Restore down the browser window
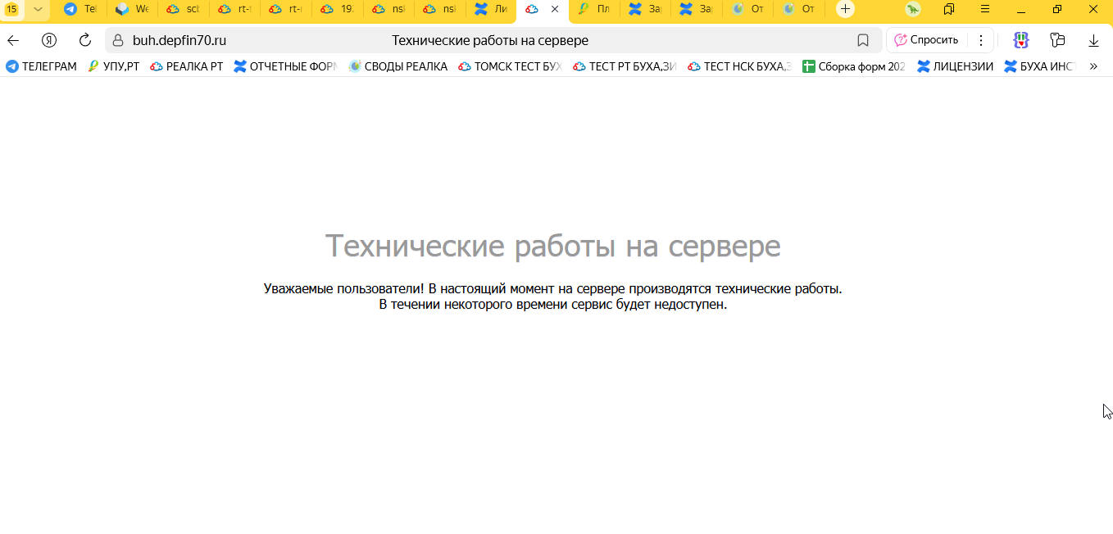 (x=1057, y=9)
